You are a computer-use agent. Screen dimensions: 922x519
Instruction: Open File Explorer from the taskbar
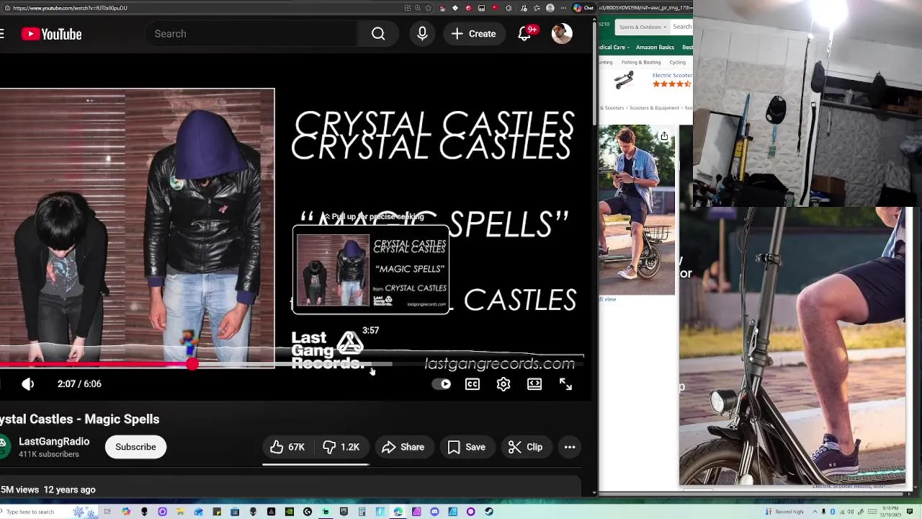pyautogui.click(x=180, y=512)
